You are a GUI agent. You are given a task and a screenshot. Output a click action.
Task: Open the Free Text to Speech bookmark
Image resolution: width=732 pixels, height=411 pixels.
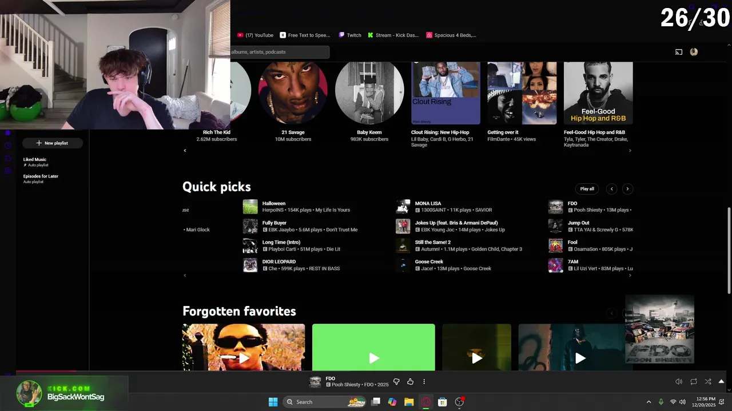(305, 35)
